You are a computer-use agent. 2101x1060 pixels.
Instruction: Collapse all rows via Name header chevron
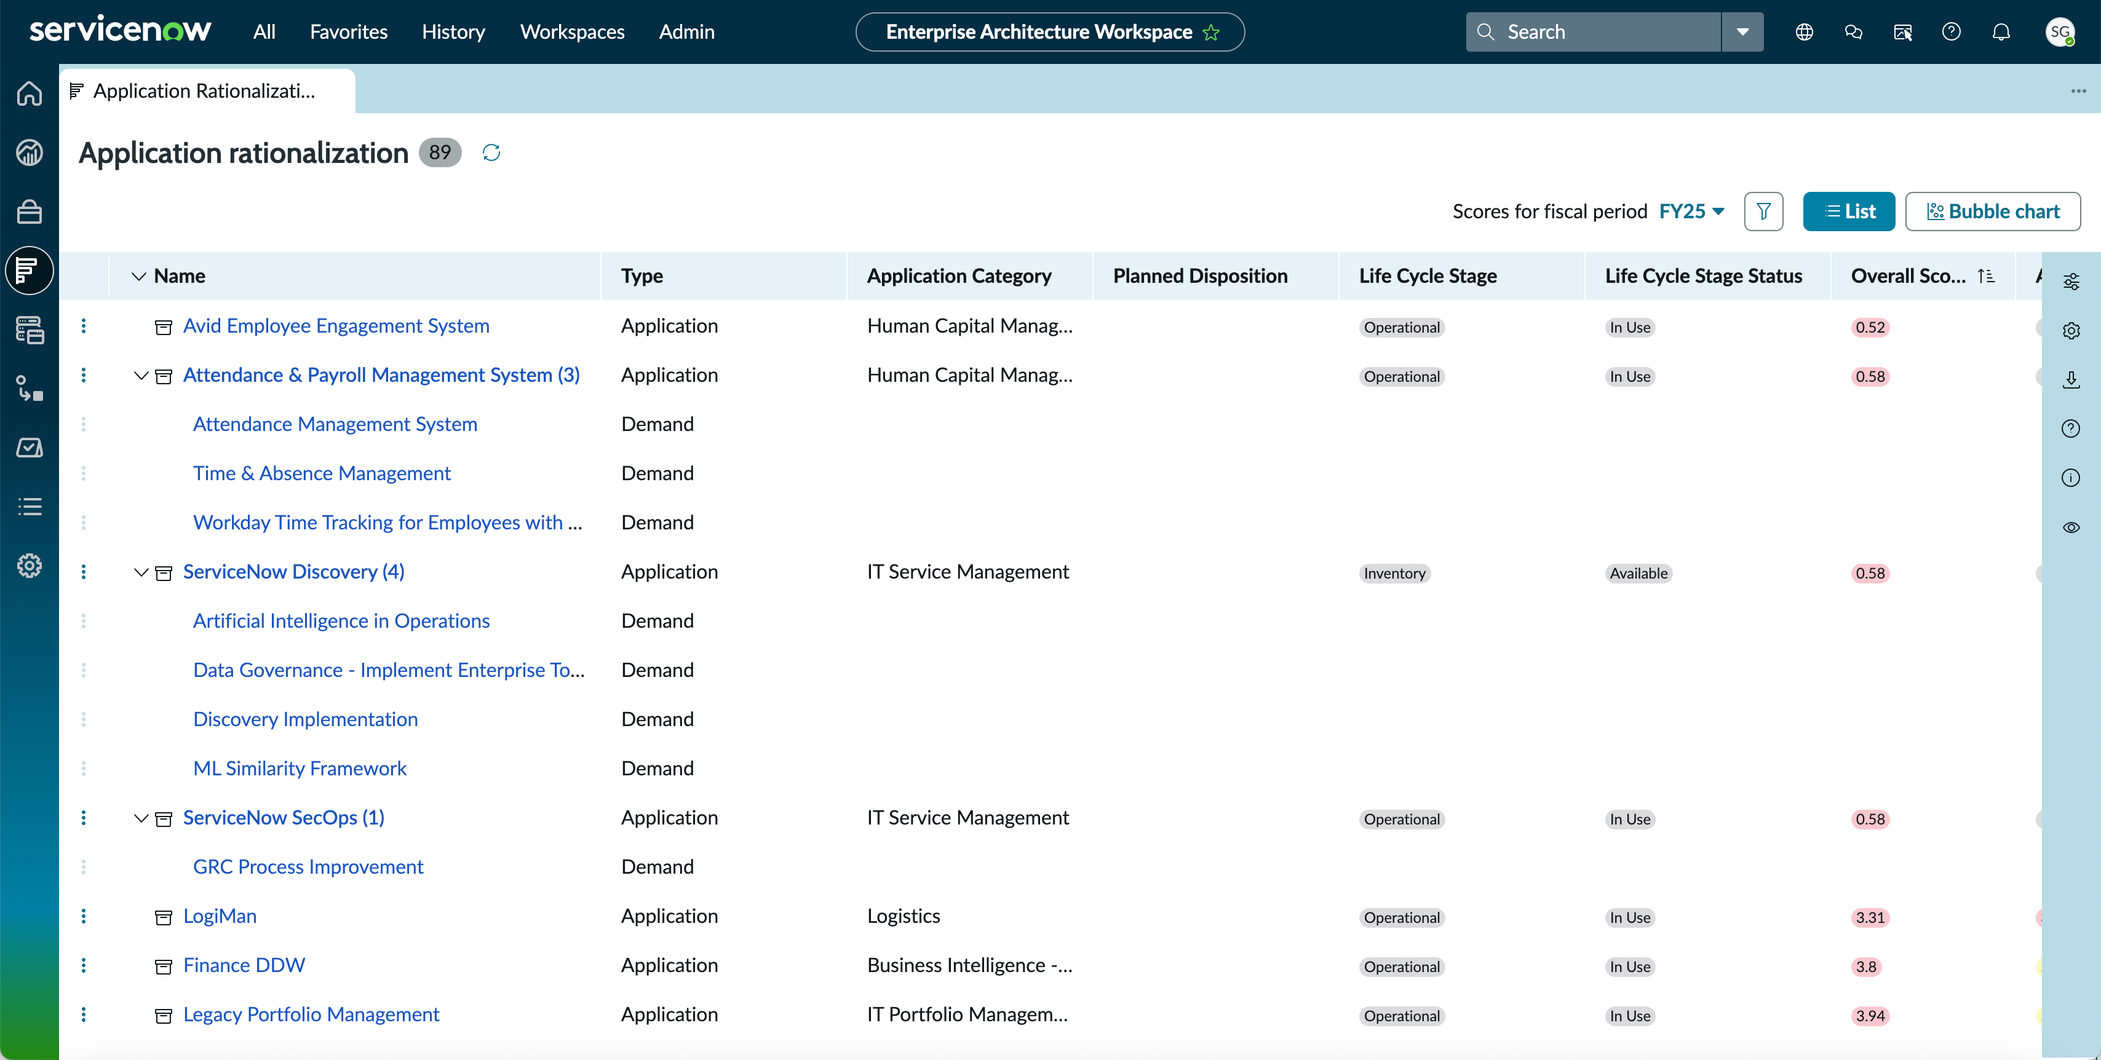click(x=138, y=275)
